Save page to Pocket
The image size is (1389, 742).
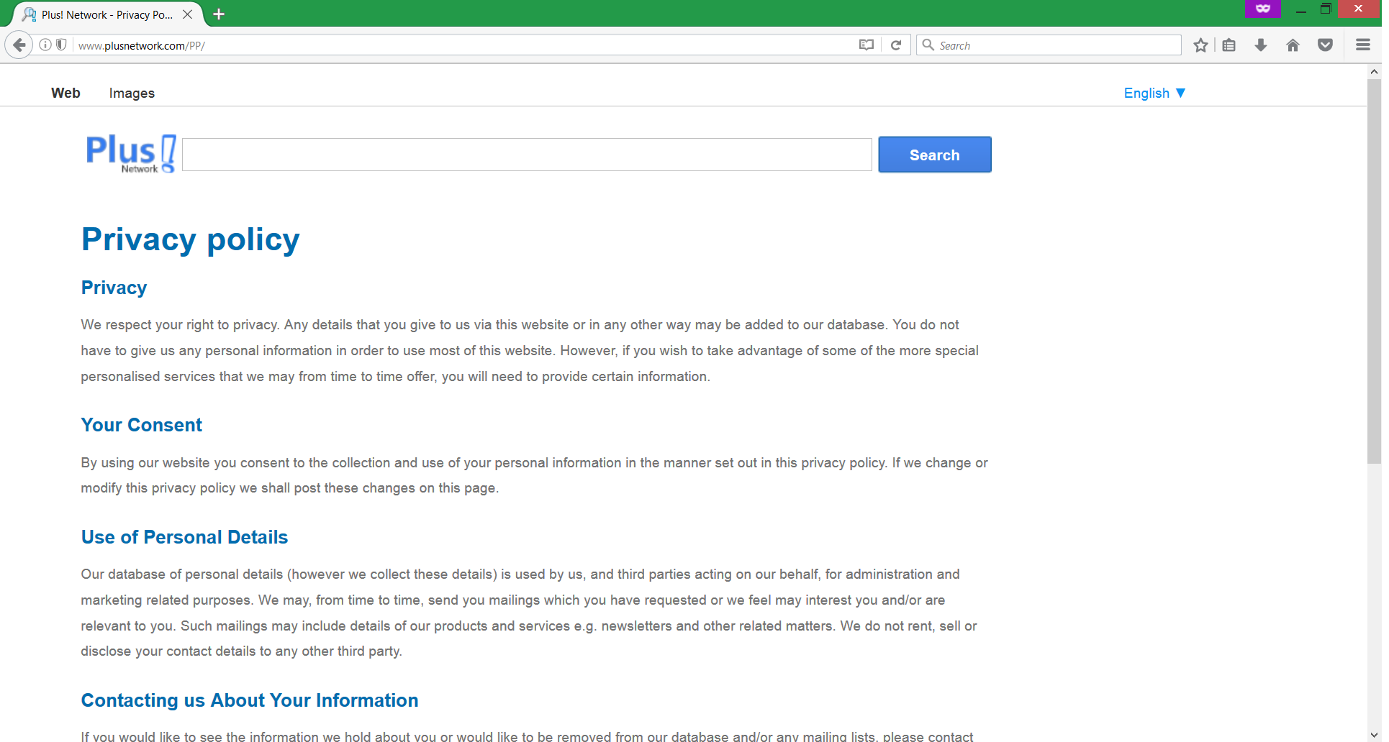[1325, 45]
